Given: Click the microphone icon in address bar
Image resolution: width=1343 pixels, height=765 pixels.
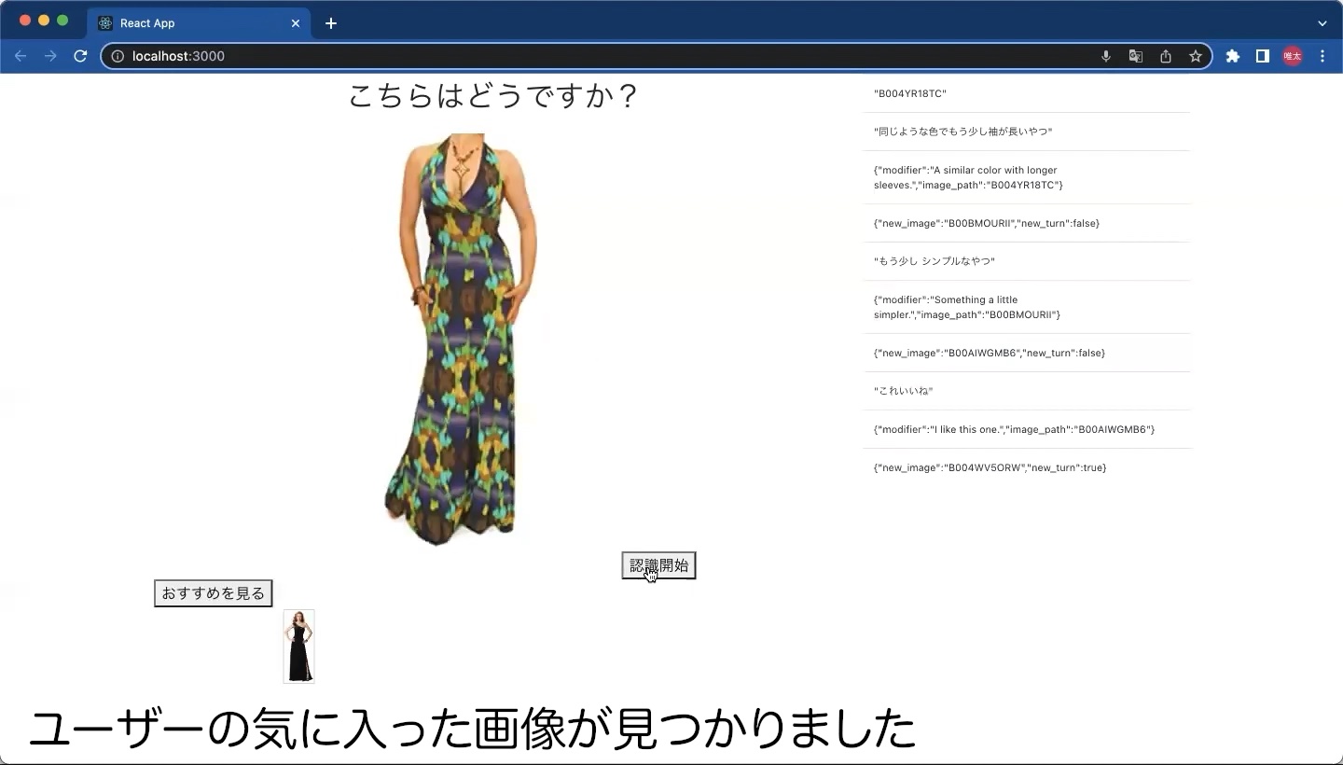Looking at the screenshot, I should pyautogui.click(x=1106, y=56).
